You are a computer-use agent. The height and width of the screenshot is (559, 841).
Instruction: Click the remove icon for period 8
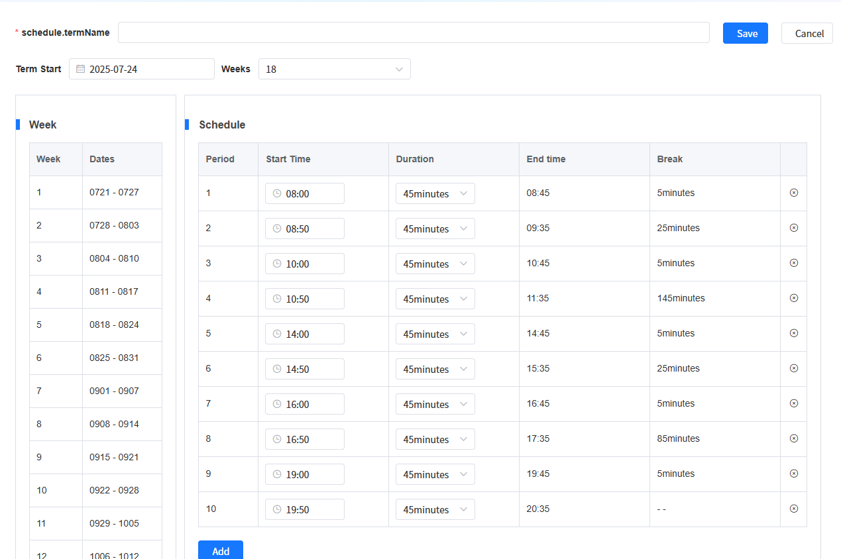(793, 438)
